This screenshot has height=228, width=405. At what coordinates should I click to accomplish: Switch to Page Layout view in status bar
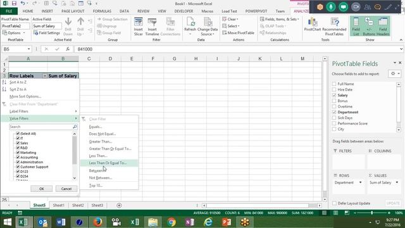pyautogui.click(x=335, y=213)
